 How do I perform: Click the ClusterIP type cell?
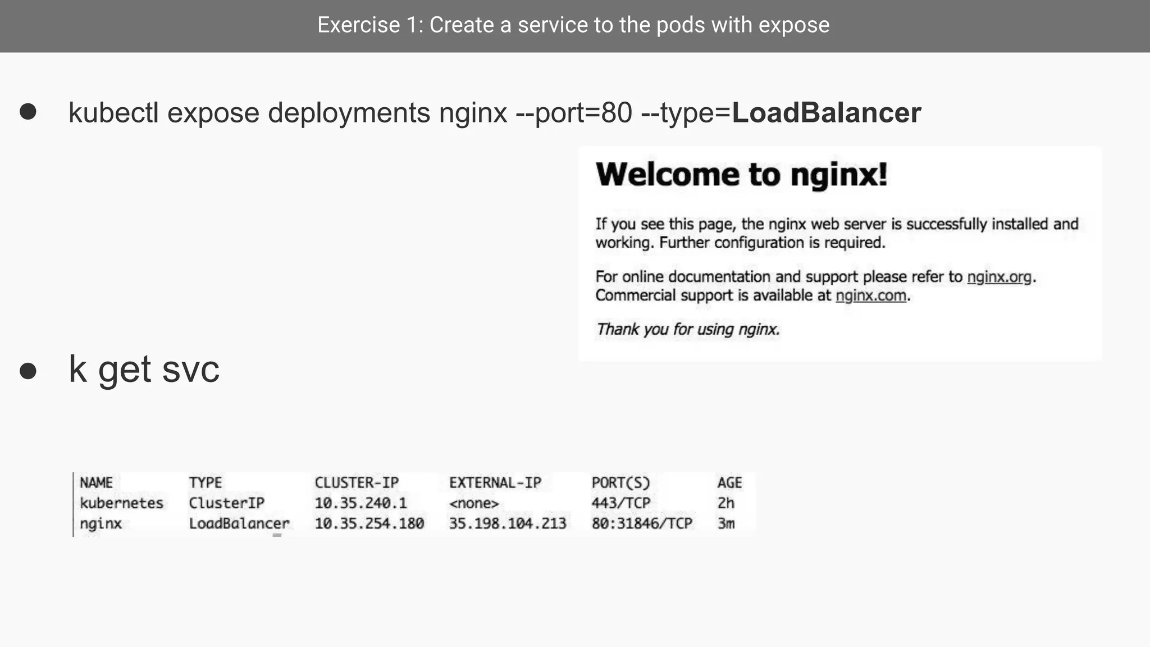[x=226, y=503]
